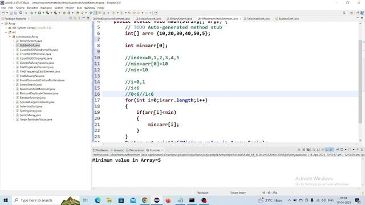Open the Project menu

point(70,8)
